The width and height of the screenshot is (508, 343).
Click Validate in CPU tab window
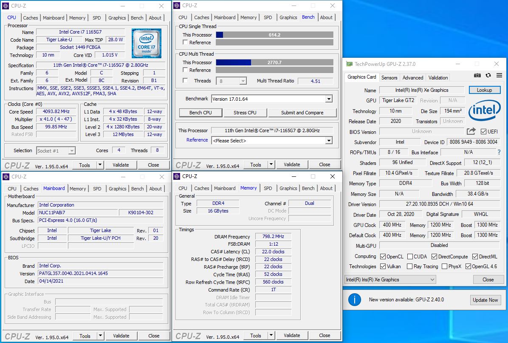tap(121, 165)
